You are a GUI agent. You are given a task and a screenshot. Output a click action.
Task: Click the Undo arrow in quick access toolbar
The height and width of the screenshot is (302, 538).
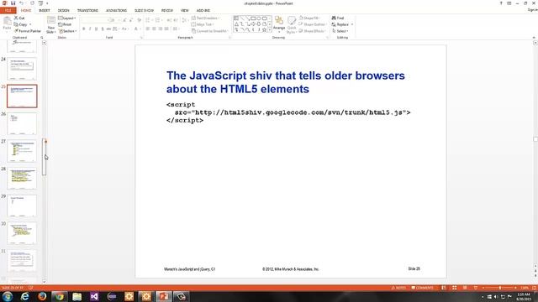pos(21,3)
